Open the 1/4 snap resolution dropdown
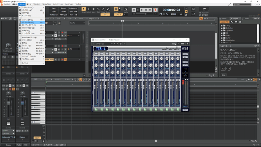The width and height of the screenshot is (261, 147). click(105, 15)
